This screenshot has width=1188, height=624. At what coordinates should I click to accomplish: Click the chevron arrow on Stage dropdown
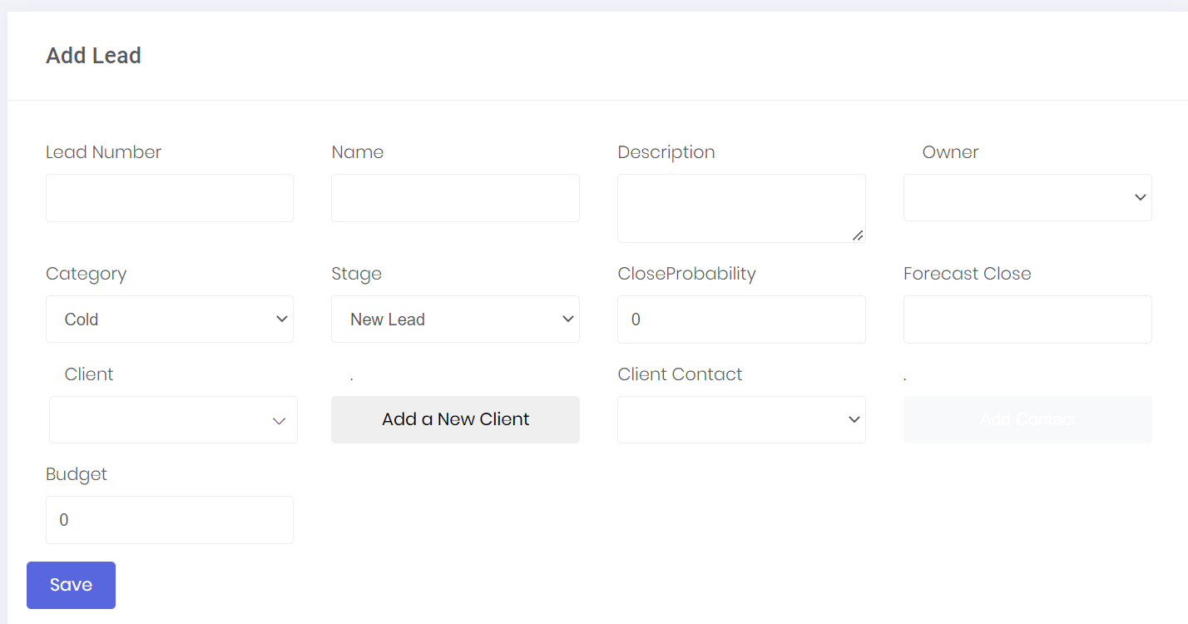[567, 319]
